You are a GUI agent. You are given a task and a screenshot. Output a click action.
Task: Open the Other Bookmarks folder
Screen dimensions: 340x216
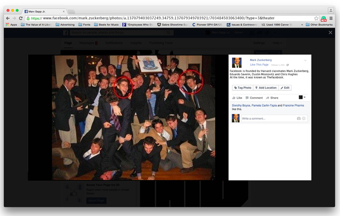319,24
